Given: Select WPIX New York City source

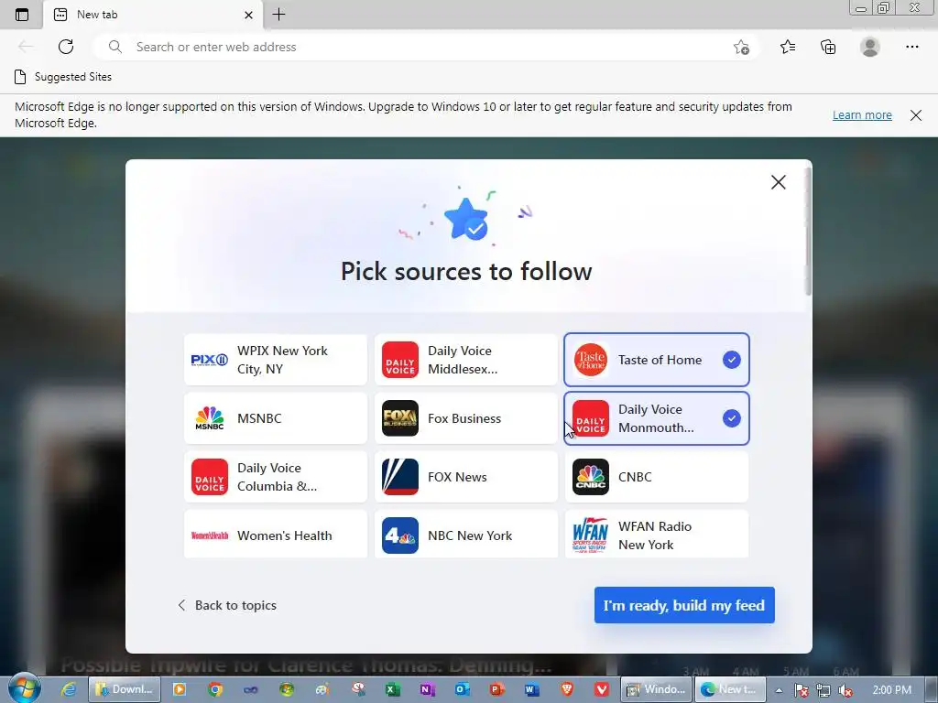Looking at the screenshot, I should point(276,360).
